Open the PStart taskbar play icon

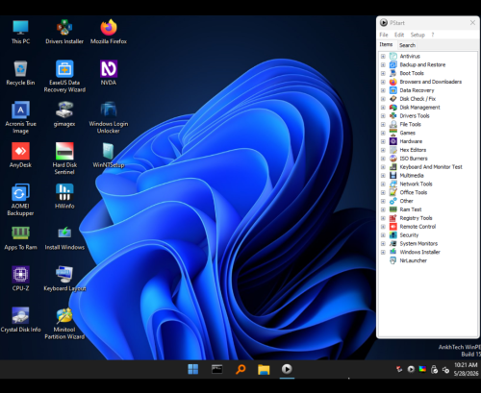click(x=287, y=369)
